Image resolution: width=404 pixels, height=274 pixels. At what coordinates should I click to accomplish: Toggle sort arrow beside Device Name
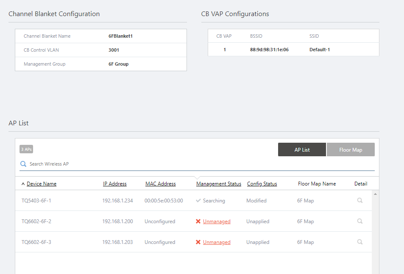[x=23, y=184]
